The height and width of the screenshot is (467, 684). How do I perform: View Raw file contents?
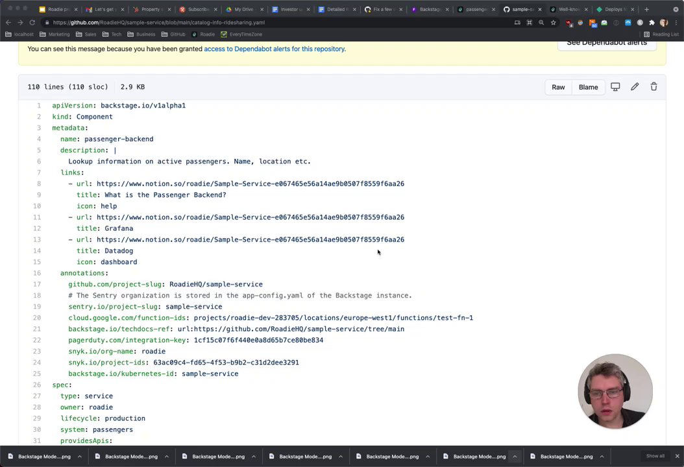(x=558, y=87)
